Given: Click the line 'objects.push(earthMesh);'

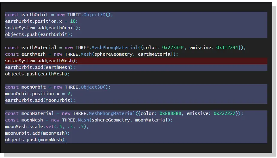Looking at the screenshot, I should 37,74.
